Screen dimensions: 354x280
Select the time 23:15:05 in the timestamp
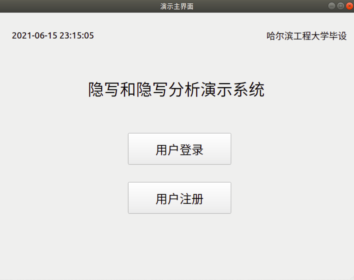coord(76,36)
